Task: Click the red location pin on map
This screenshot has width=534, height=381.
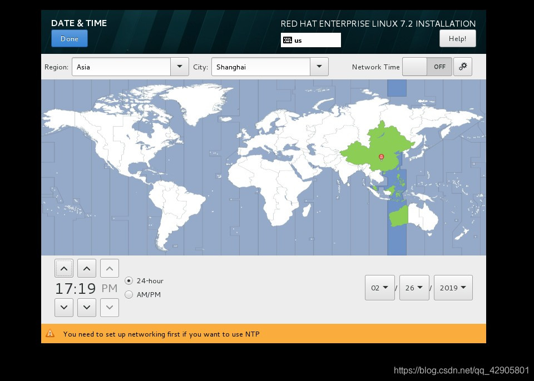Action: pyautogui.click(x=382, y=157)
